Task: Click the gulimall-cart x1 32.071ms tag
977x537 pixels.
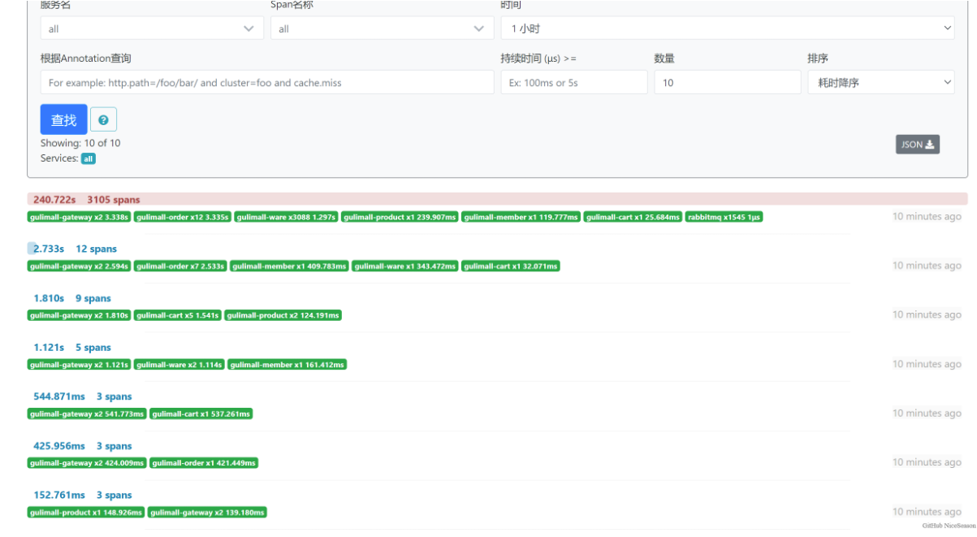Action: [x=511, y=266]
